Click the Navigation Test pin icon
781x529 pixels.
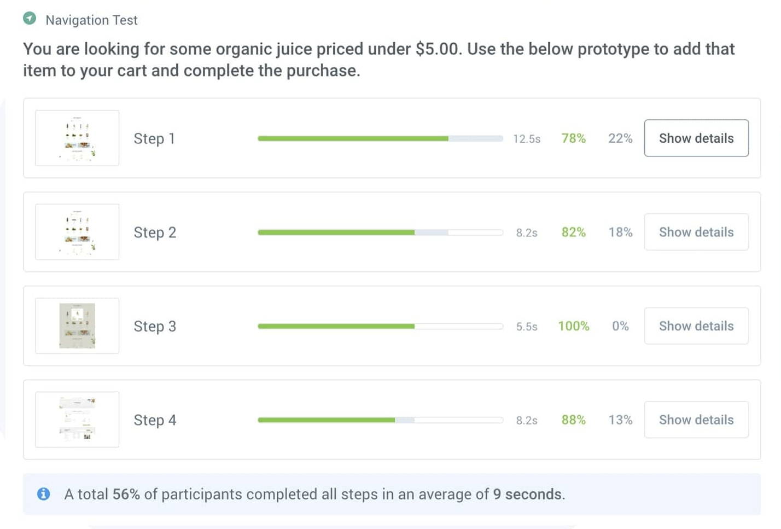point(30,19)
